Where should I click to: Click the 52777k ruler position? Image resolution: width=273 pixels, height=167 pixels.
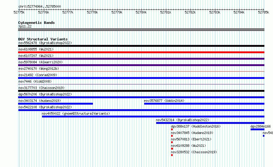(x=68, y=12)
